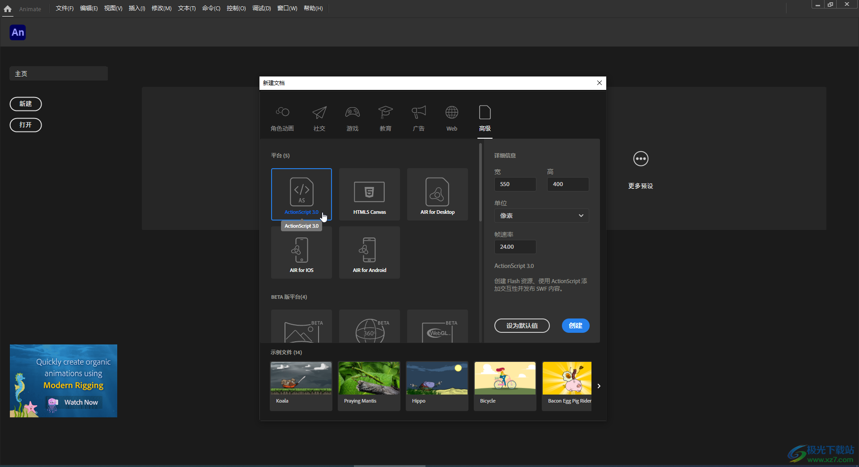Screen dimensions: 859x467
Task: Open the 窗口(W) menu
Action: (x=287, y=8)
